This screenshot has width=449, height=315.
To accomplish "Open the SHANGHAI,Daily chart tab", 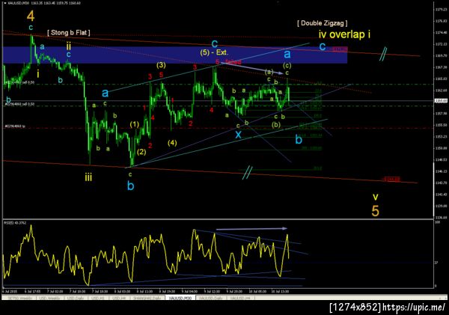I will 147,298.
